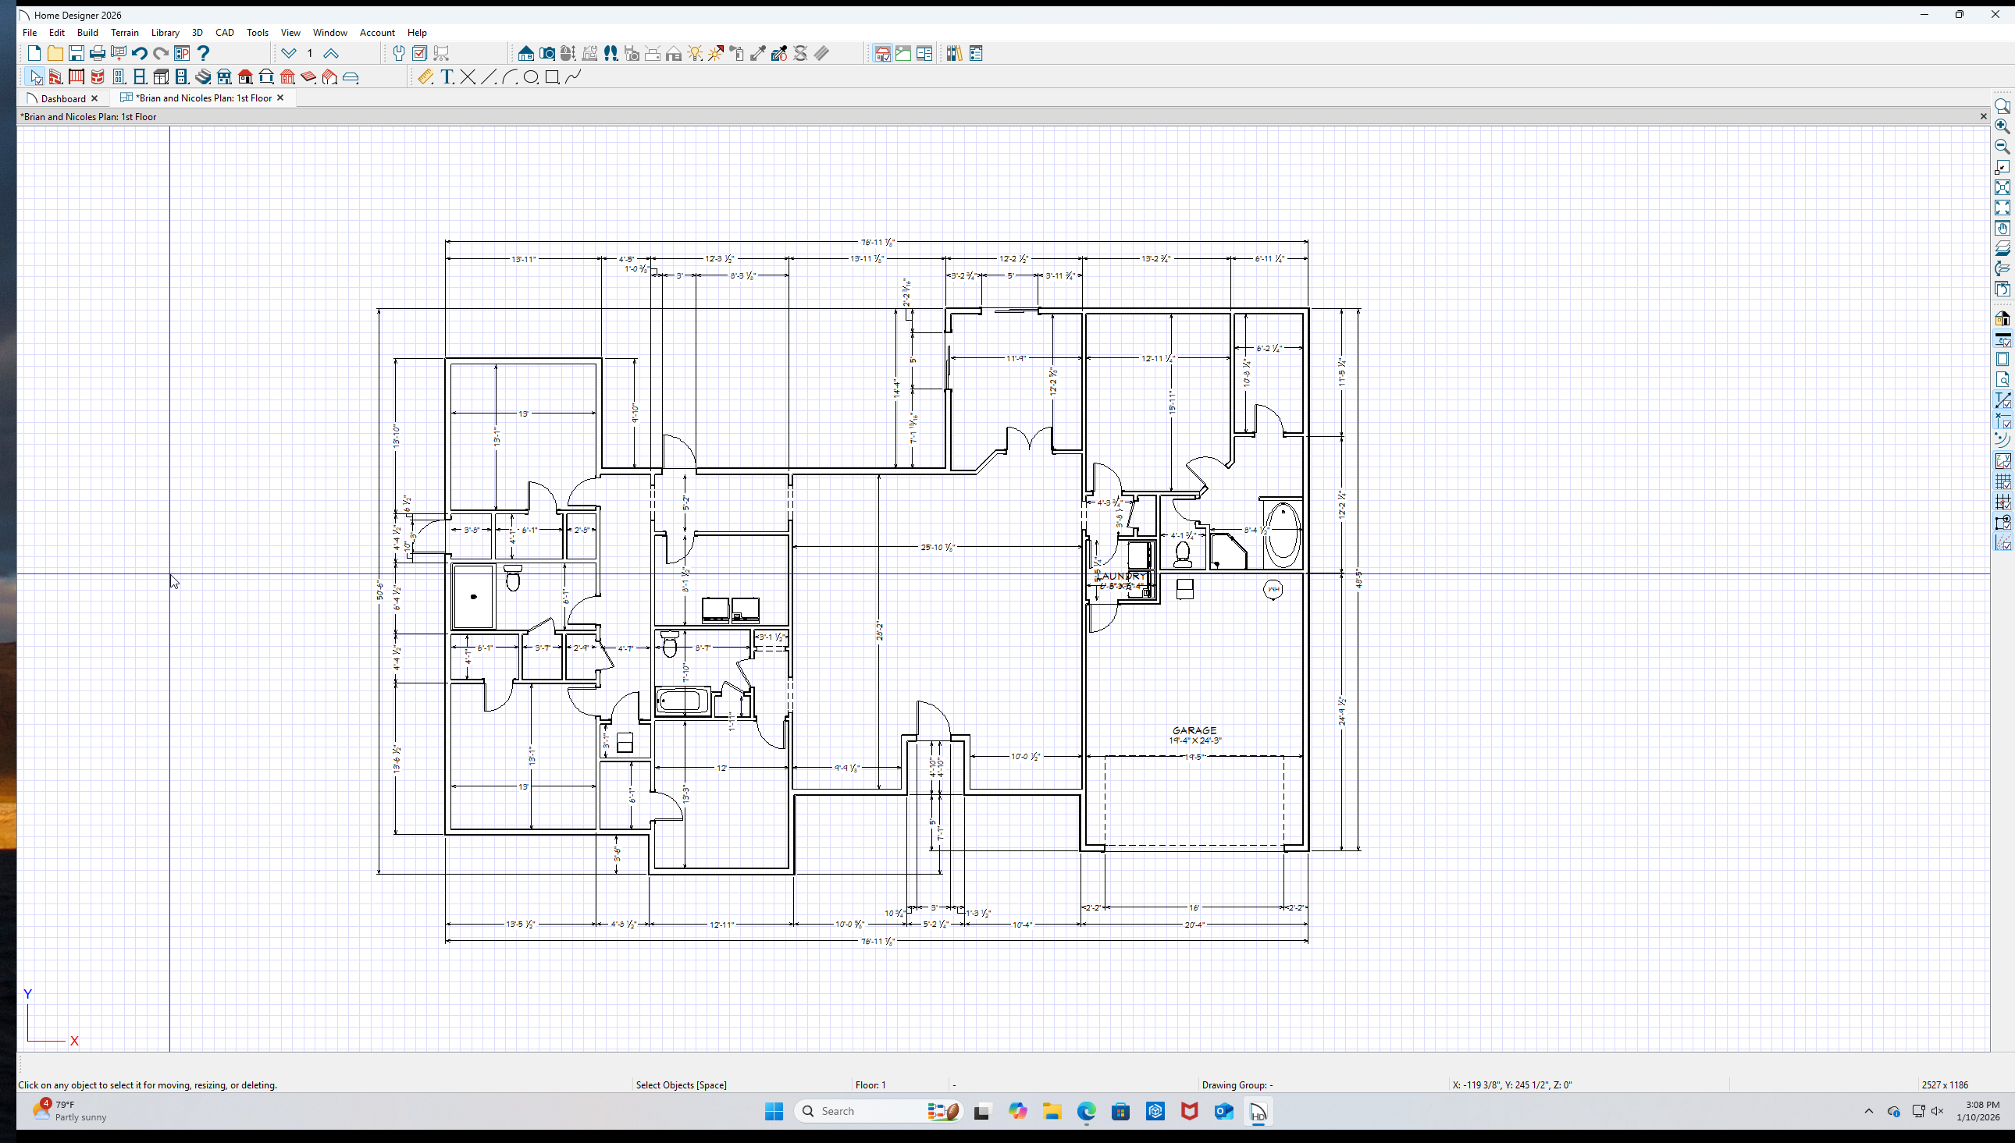Open the Camera view tool
Viewport: 2015px width, 1143px height.
(547, 53)
